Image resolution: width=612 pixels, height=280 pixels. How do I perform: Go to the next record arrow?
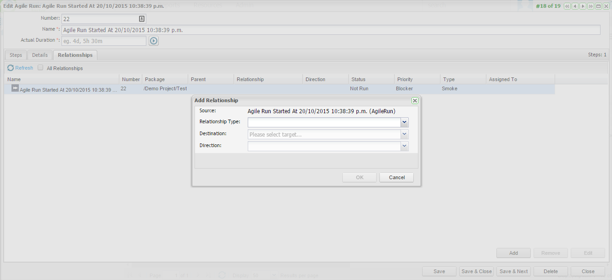point(583,6)
